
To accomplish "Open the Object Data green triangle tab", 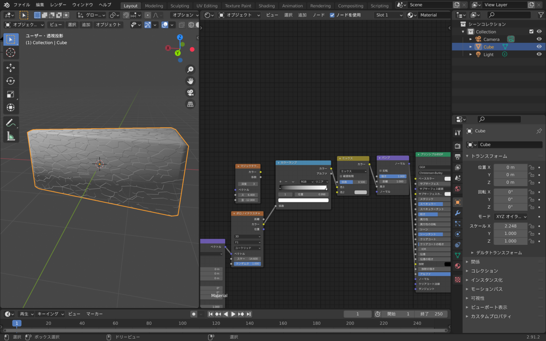I will pos(458,255).
